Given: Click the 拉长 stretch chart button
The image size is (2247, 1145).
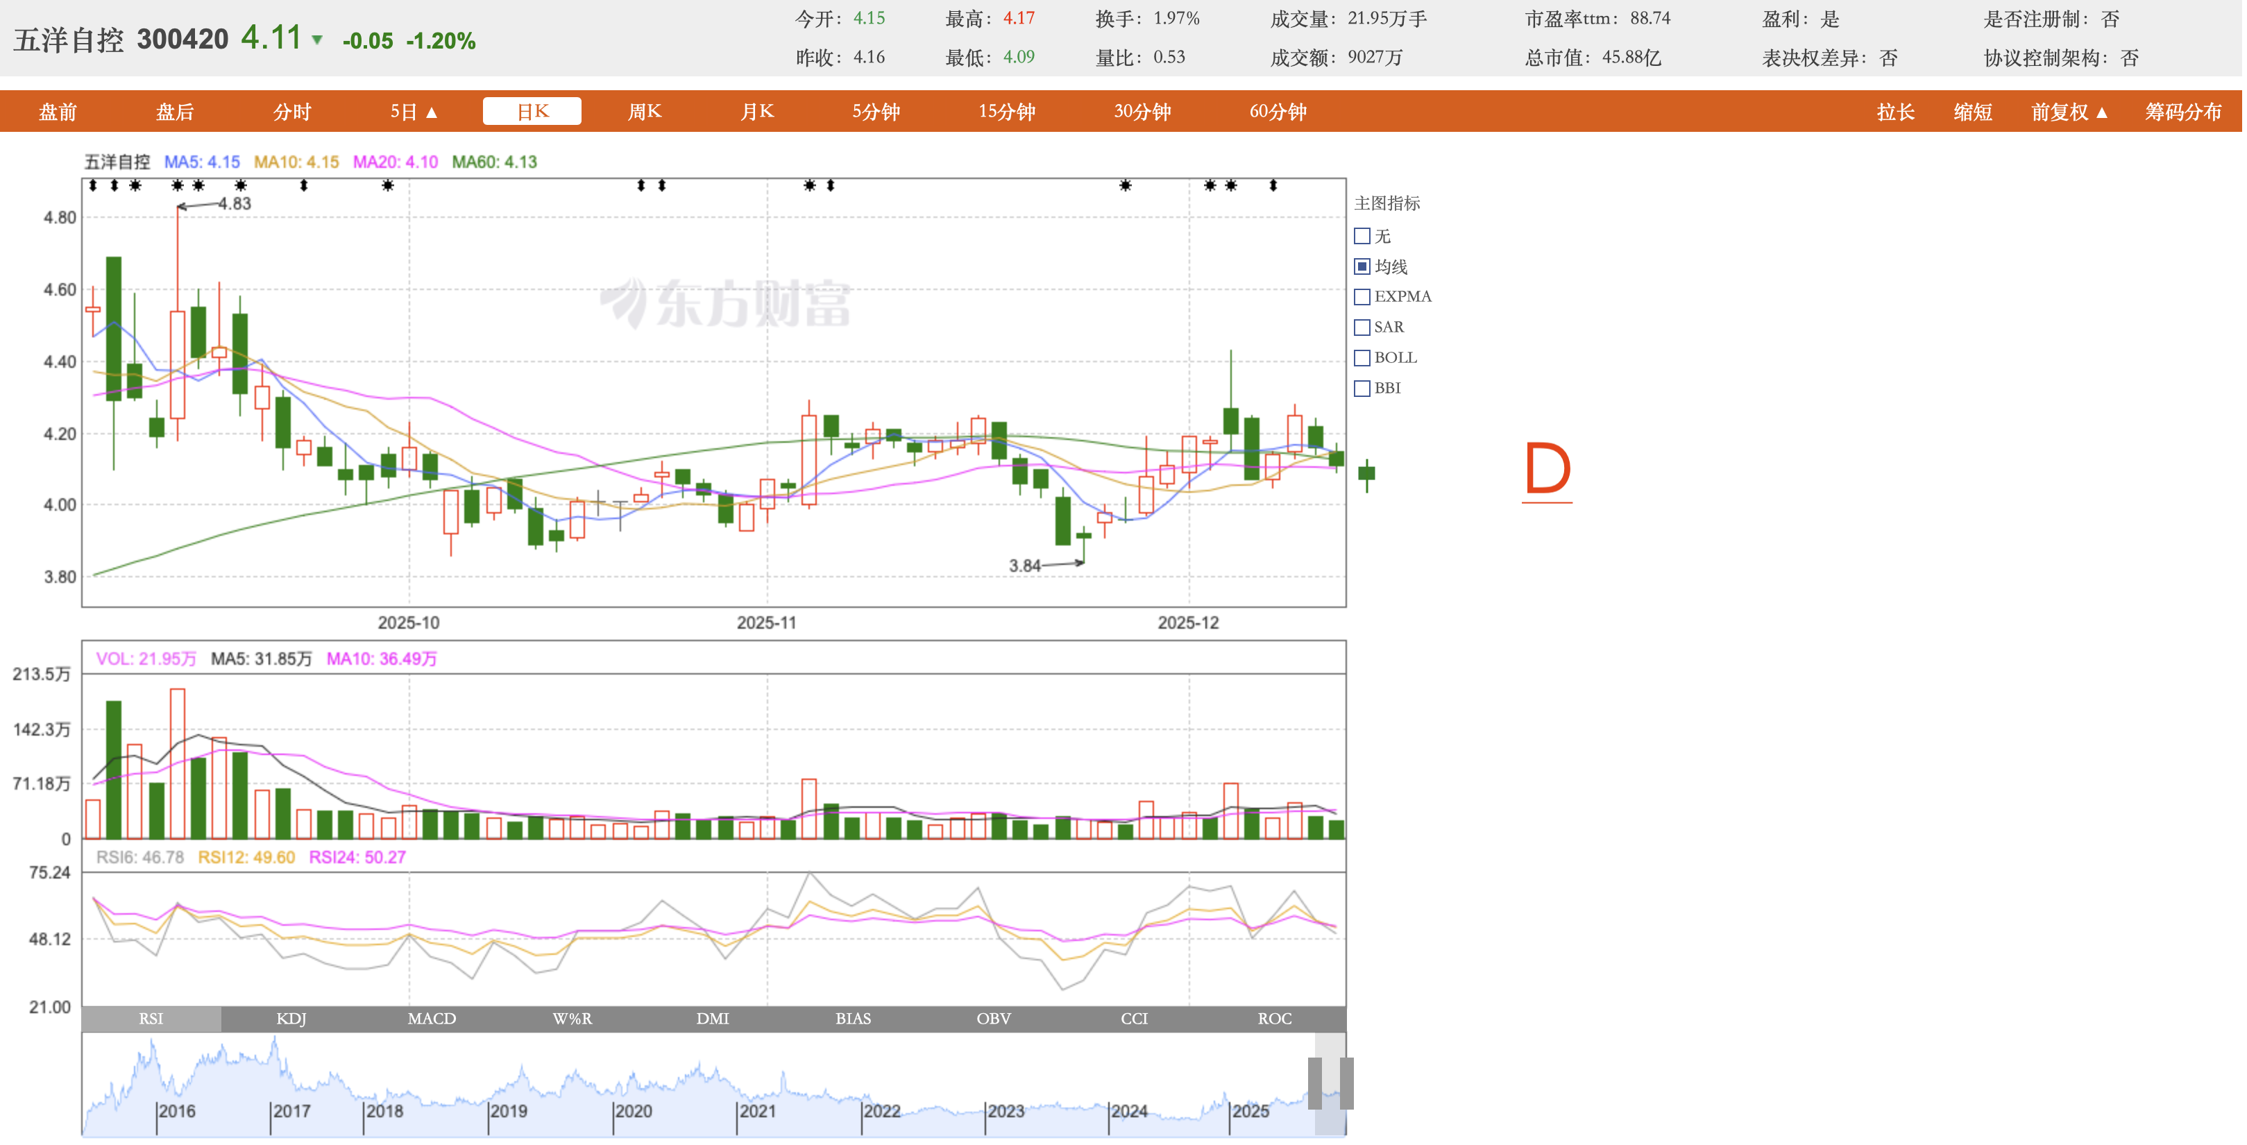Looking at the screenshot, I should pyautogui.click(x=1895, y=112).
